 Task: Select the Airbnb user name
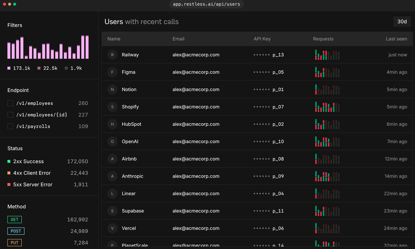(129, 159)
